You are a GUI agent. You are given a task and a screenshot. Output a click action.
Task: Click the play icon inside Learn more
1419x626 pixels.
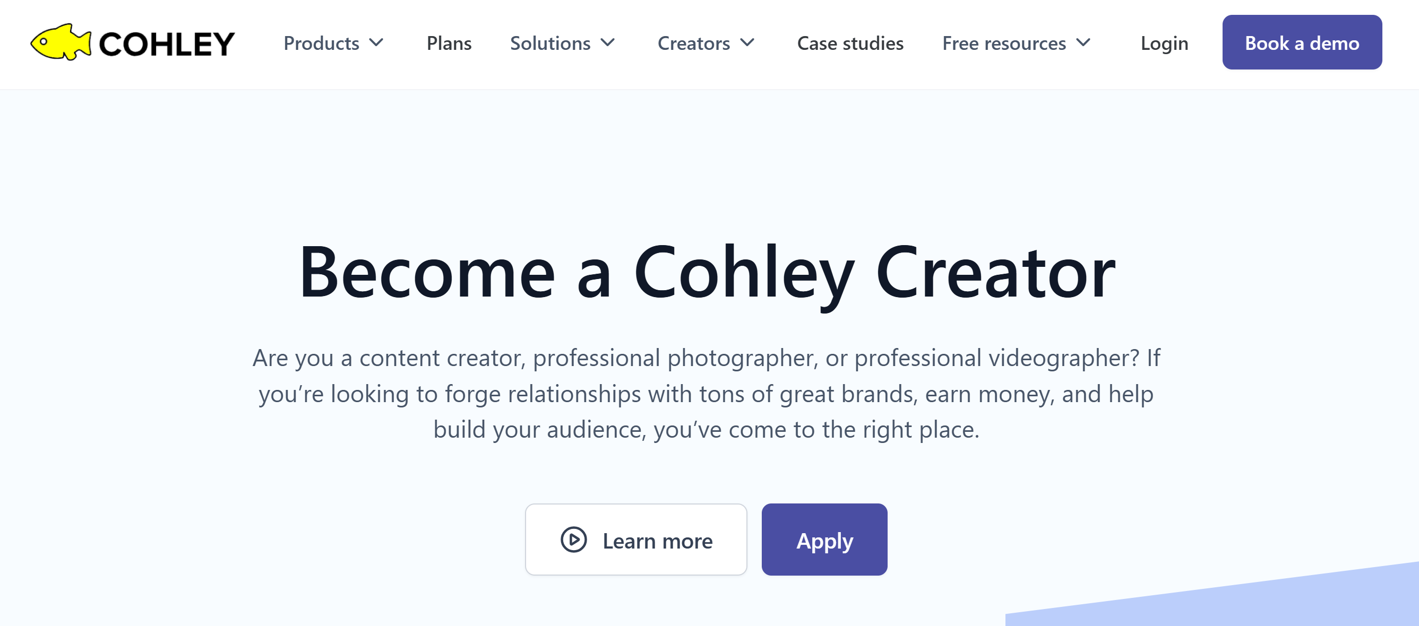coord(573,540)
